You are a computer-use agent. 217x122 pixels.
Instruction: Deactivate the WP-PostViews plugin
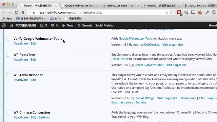point(21,60)
